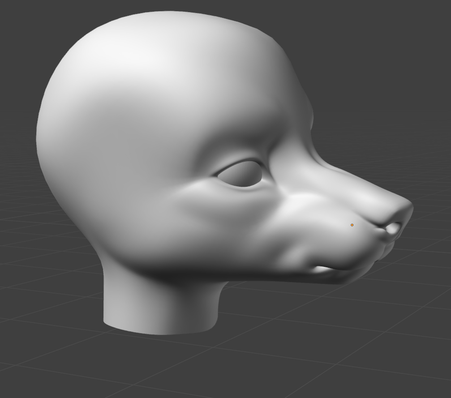Click the orange origin point on the muzzle
The image size is (451, 398).
pyautogui.click(x=352, y=225)
